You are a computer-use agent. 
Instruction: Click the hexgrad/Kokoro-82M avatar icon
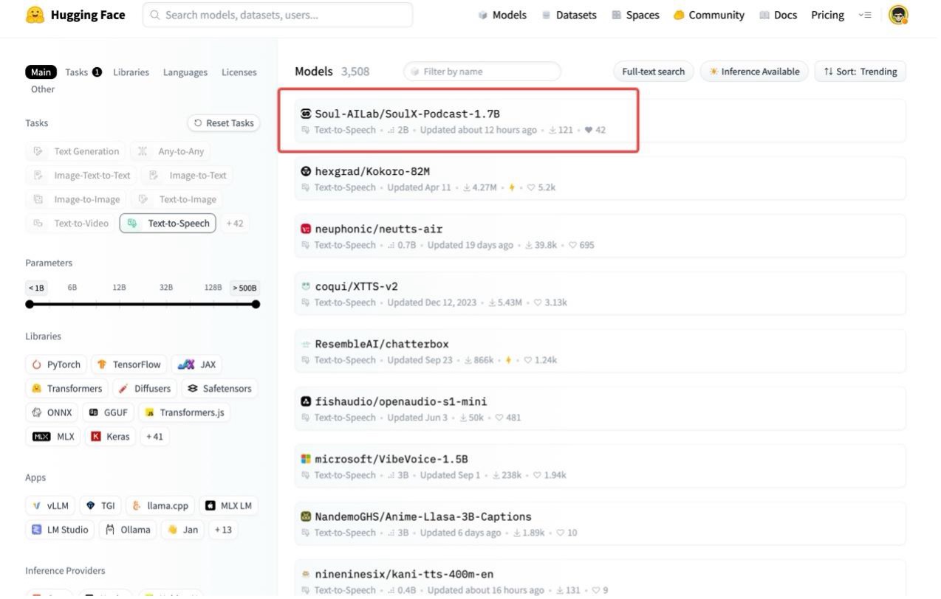click(306, 171)
